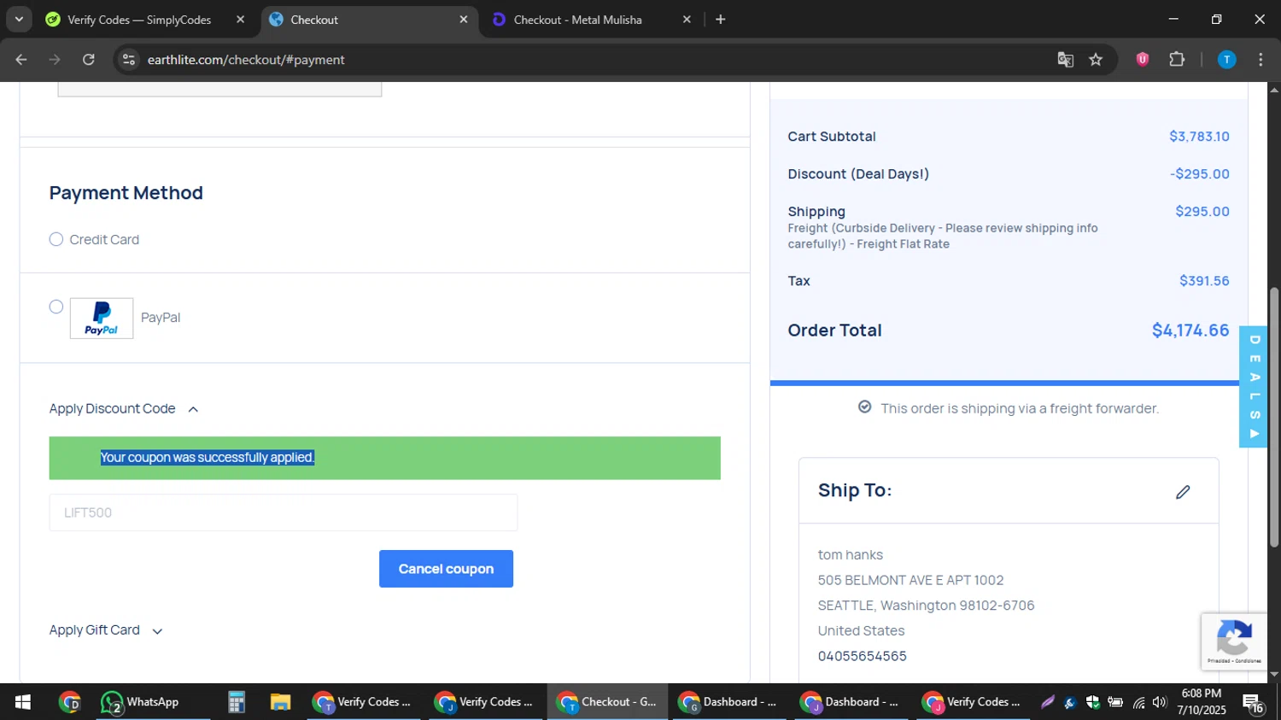Go back to the previous page
This screenshot has width=1281, height=720.
coord(21,60)
